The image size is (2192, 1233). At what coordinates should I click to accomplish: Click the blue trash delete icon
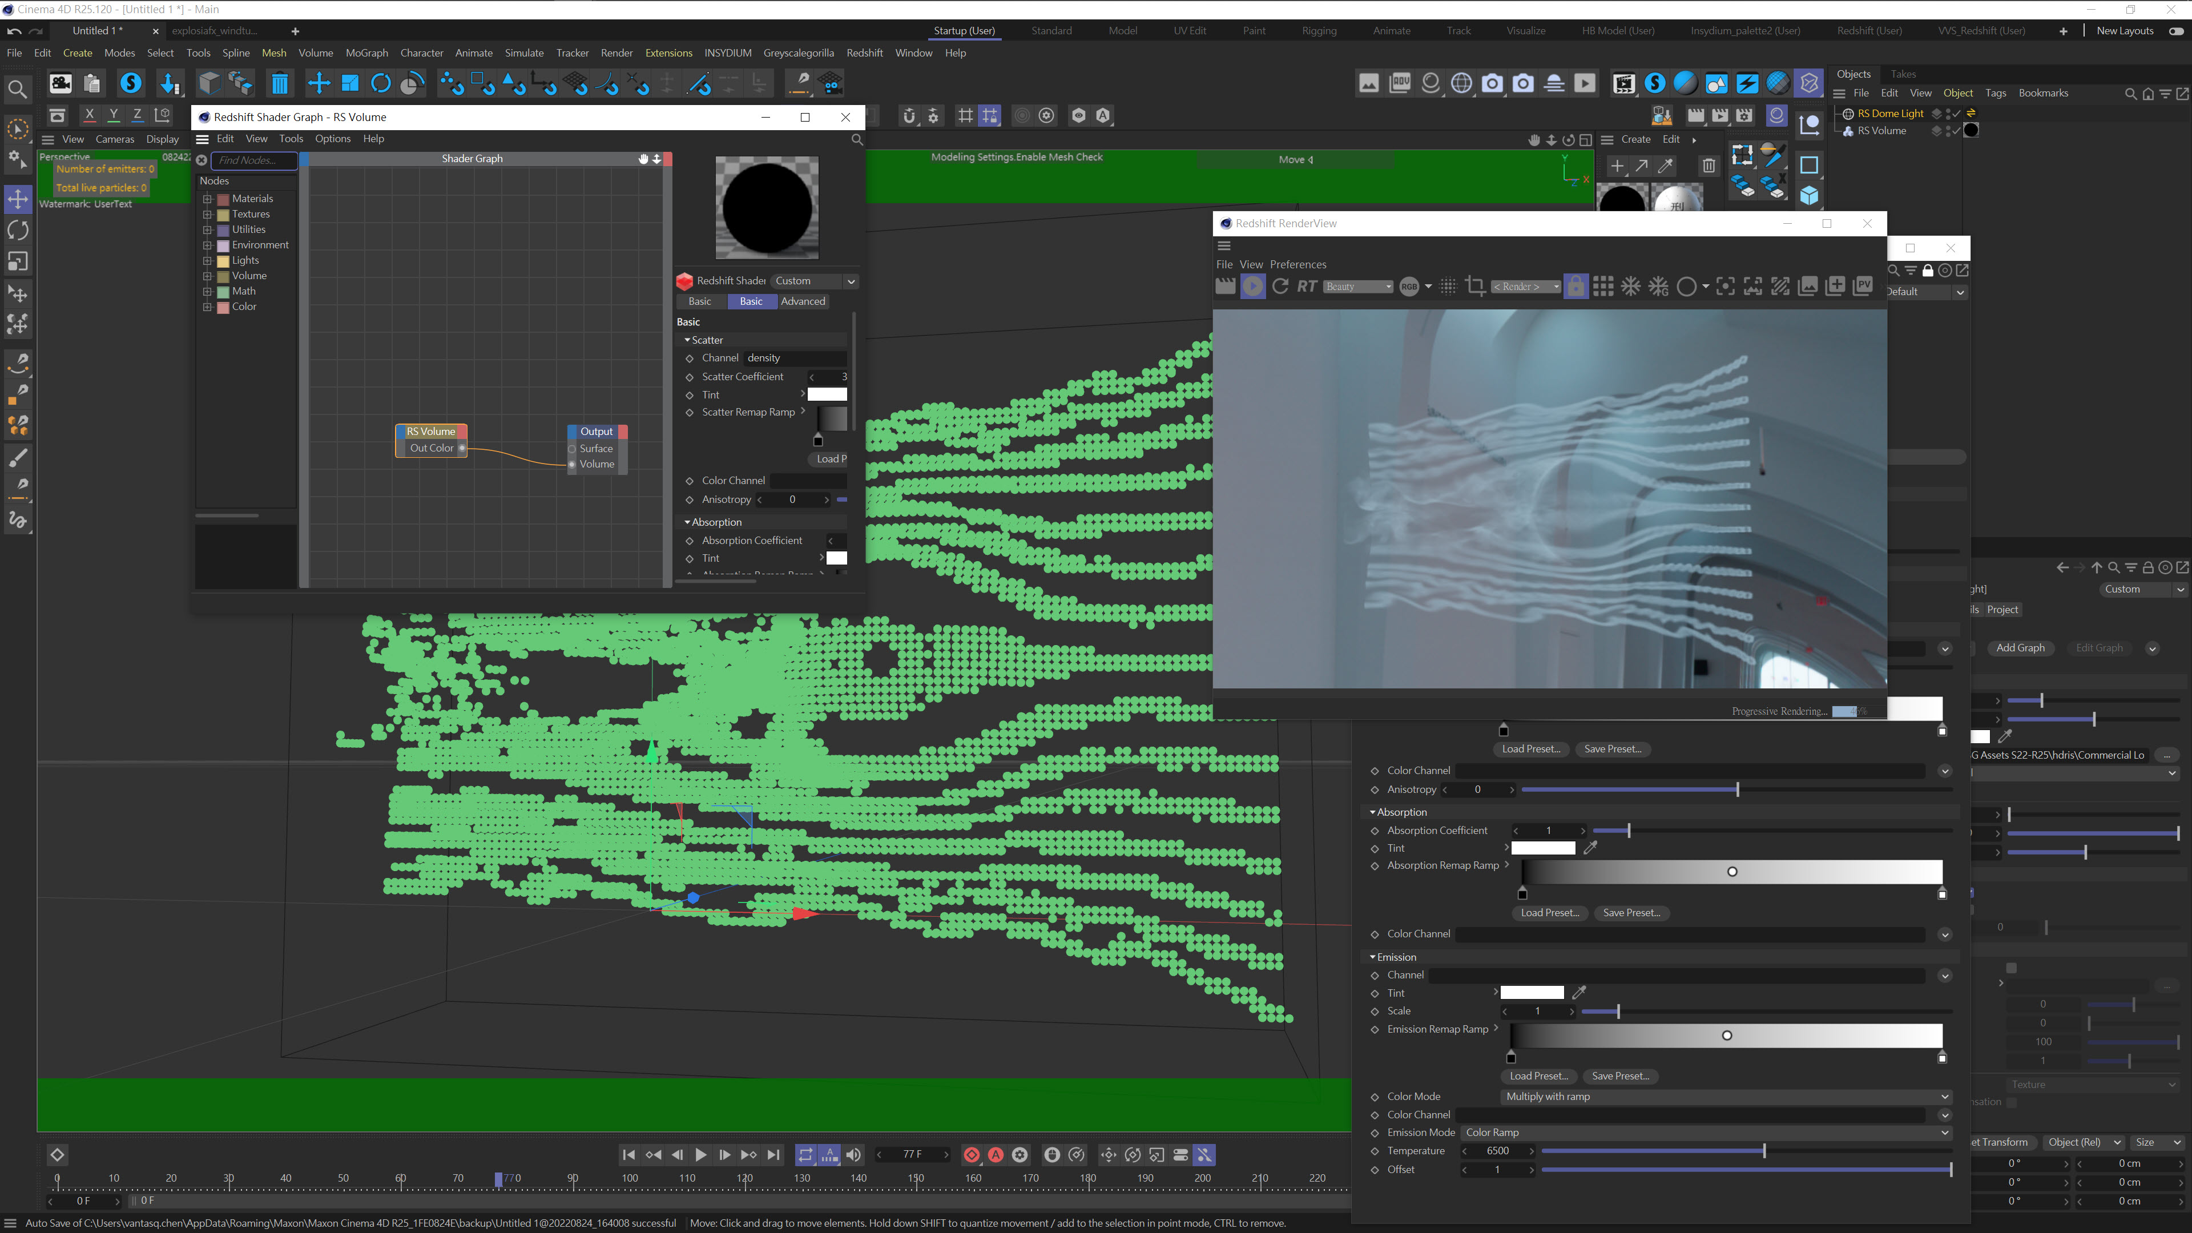[x=279, y=83]
